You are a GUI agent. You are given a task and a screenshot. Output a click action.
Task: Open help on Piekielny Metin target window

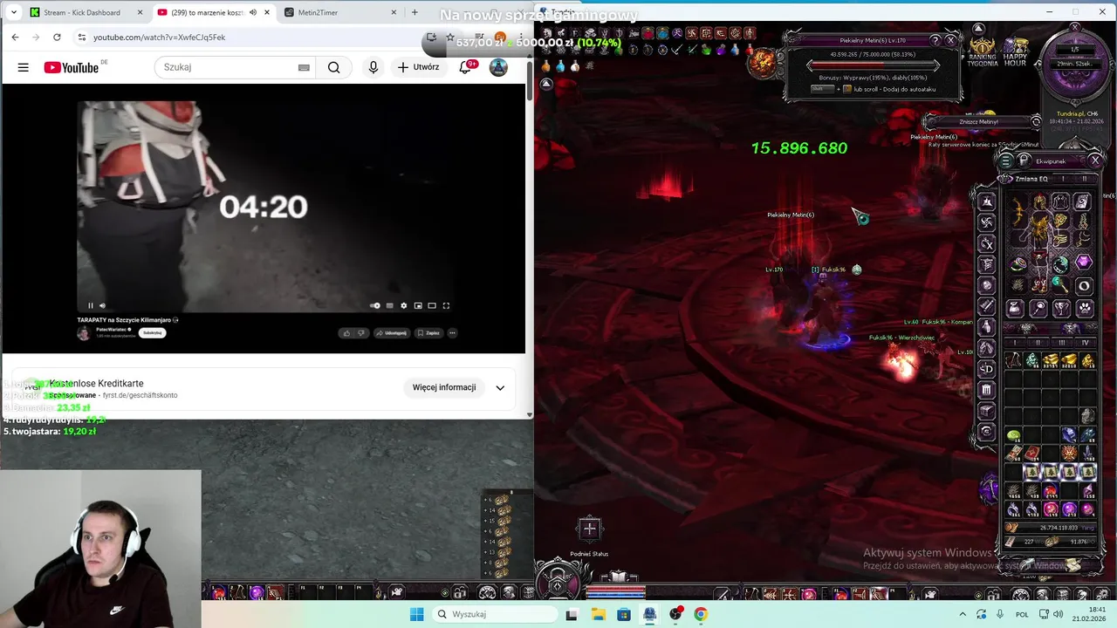pos(935,40)
